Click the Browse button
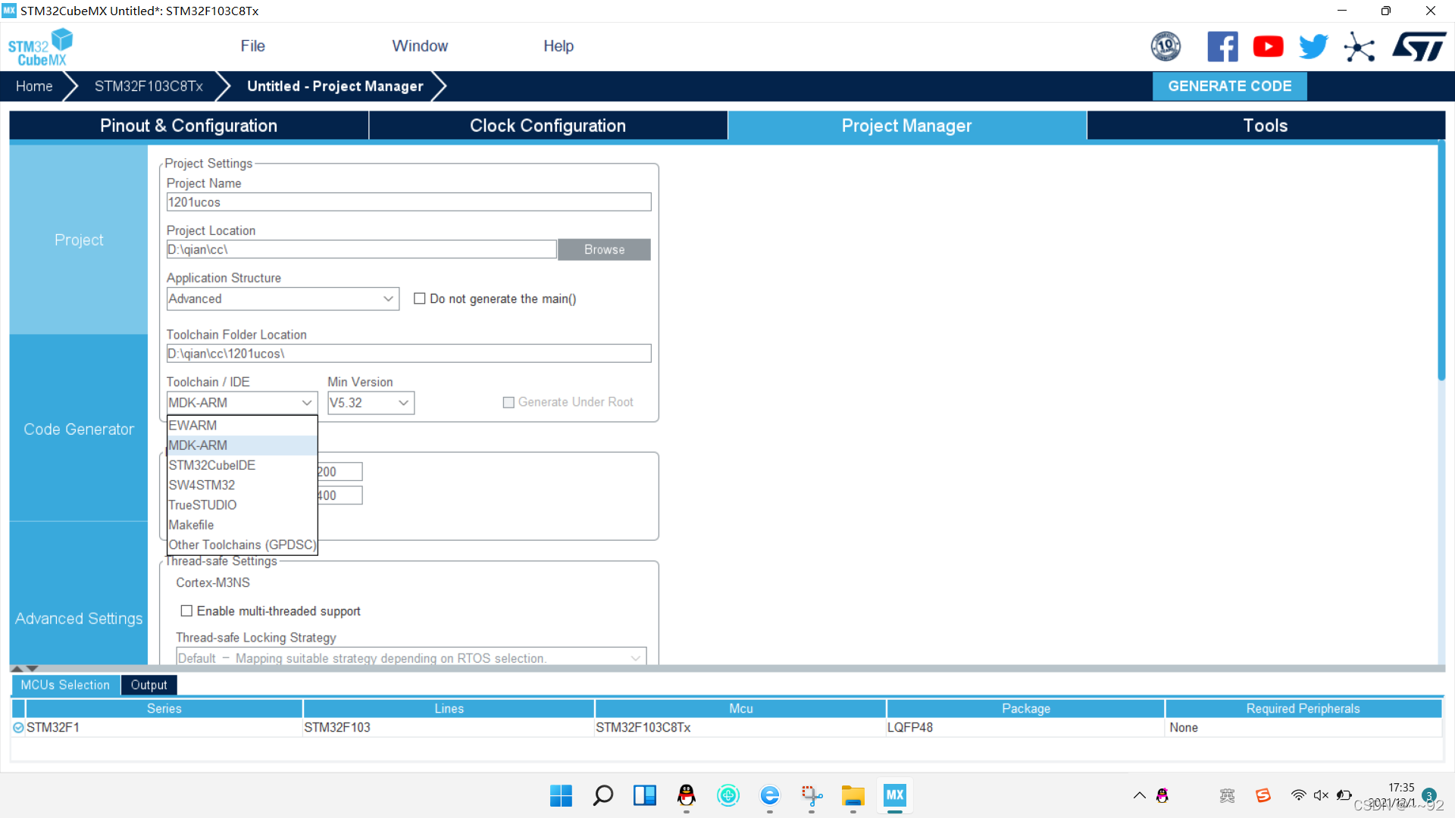The width and height of the screenshot is (1455, 818). pos(604,249)
